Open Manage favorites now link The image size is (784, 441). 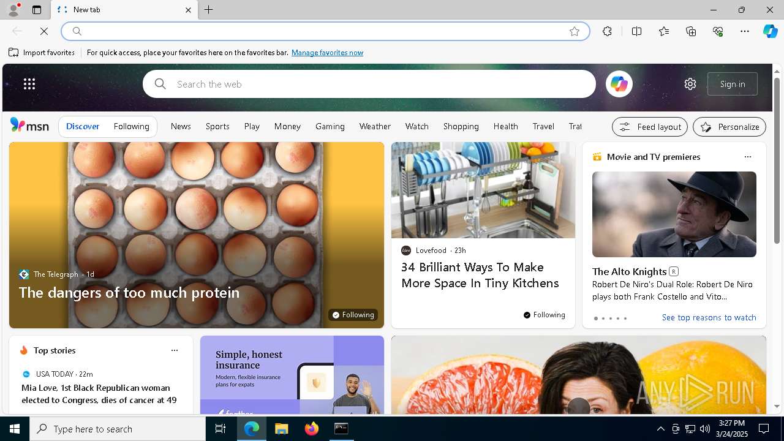click(x=327, y=53)
